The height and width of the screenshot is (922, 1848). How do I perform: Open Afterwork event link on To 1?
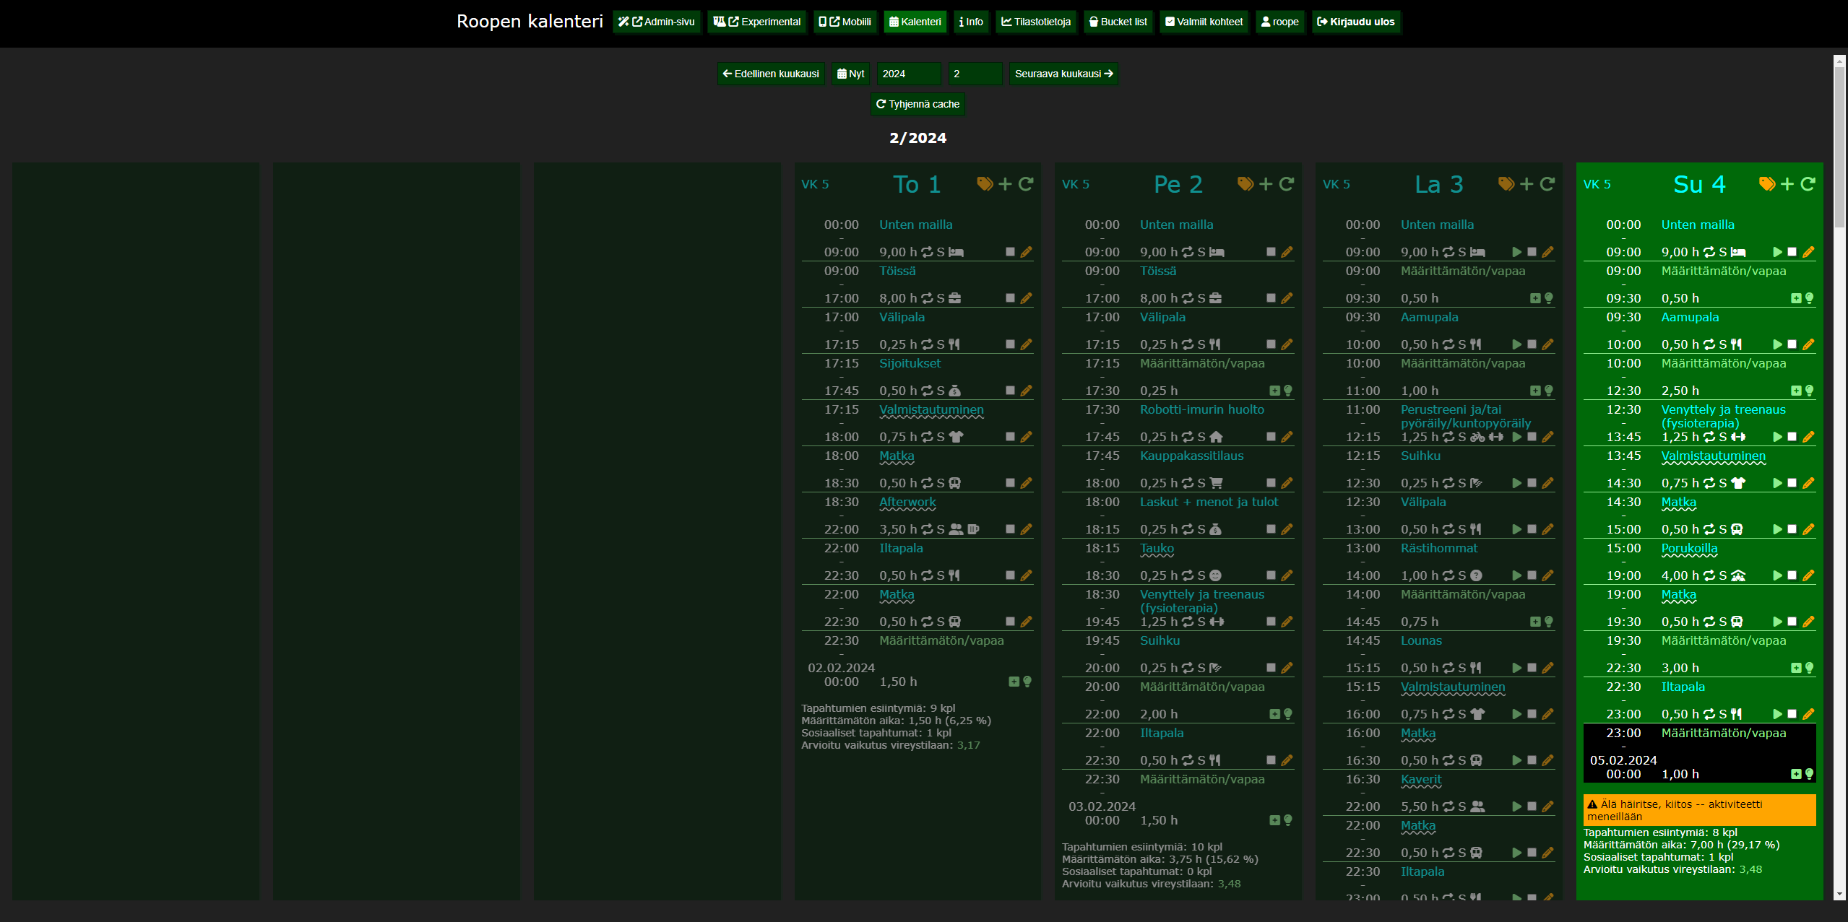tap(907, 502)
